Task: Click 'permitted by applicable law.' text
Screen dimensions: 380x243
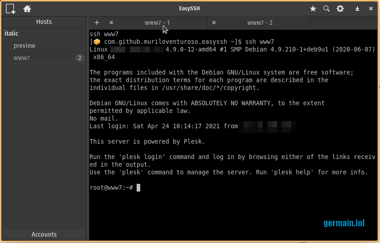Action: point(140,111)
